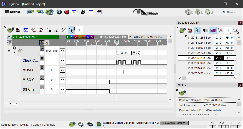Toggle the X trigger on Clock channel
Viewport: 243px width, 129px height.
[x=42, y=58]
